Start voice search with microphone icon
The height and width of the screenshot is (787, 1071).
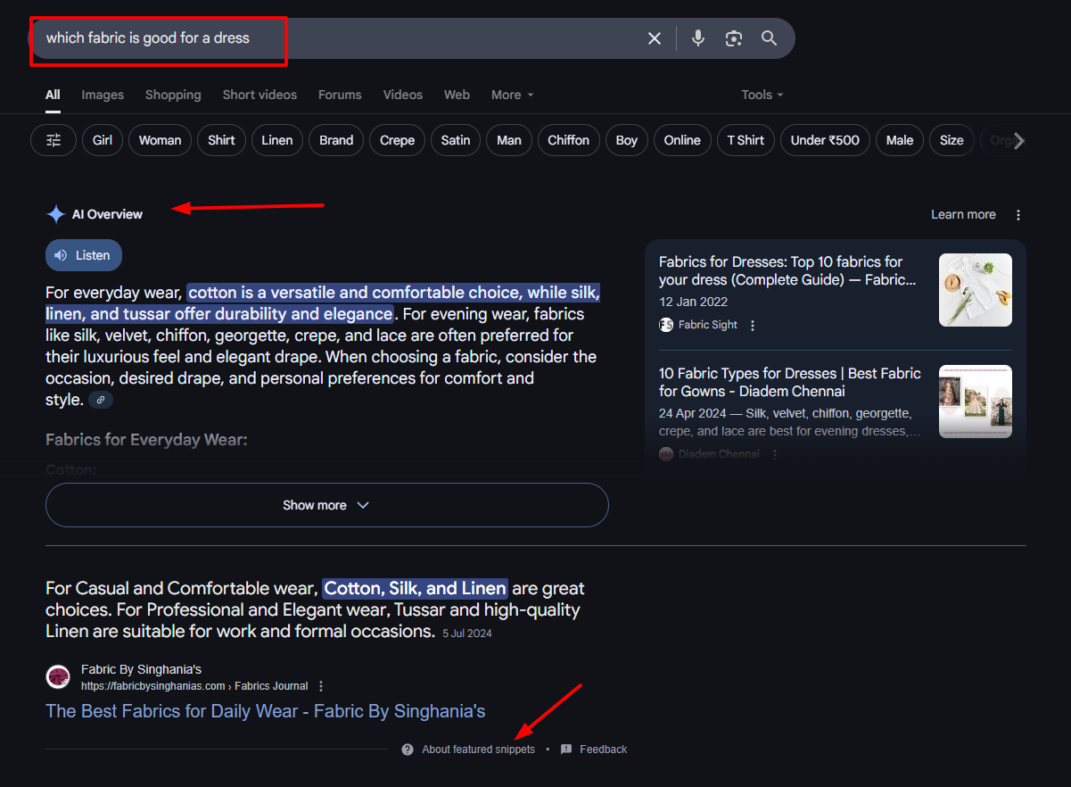coord(698,38)
